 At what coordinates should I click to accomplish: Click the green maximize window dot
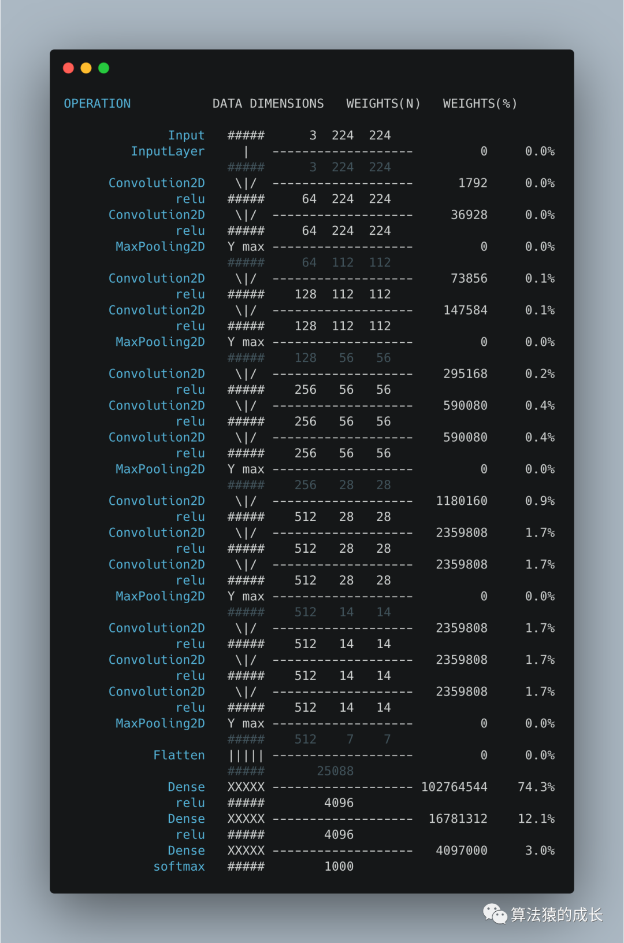click(104, 68)
